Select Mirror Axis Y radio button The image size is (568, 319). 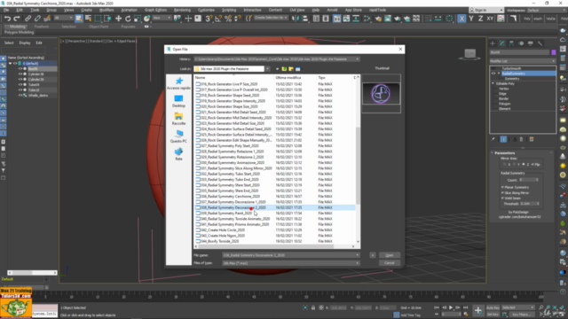(x=514, y=164)
